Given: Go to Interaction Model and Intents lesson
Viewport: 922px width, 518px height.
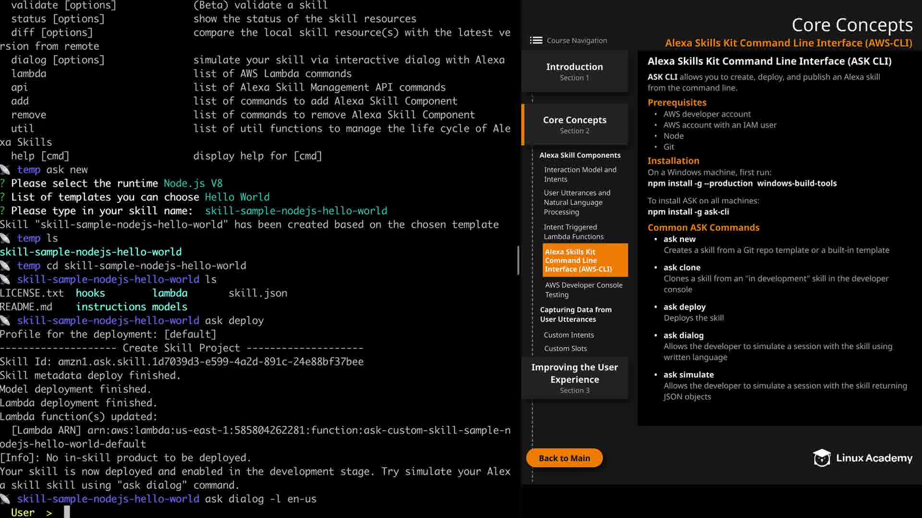Looking at the screenshot, I should [x=580, y=174].
